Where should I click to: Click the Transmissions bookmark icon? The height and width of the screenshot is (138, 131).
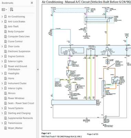tap(6, 123)
